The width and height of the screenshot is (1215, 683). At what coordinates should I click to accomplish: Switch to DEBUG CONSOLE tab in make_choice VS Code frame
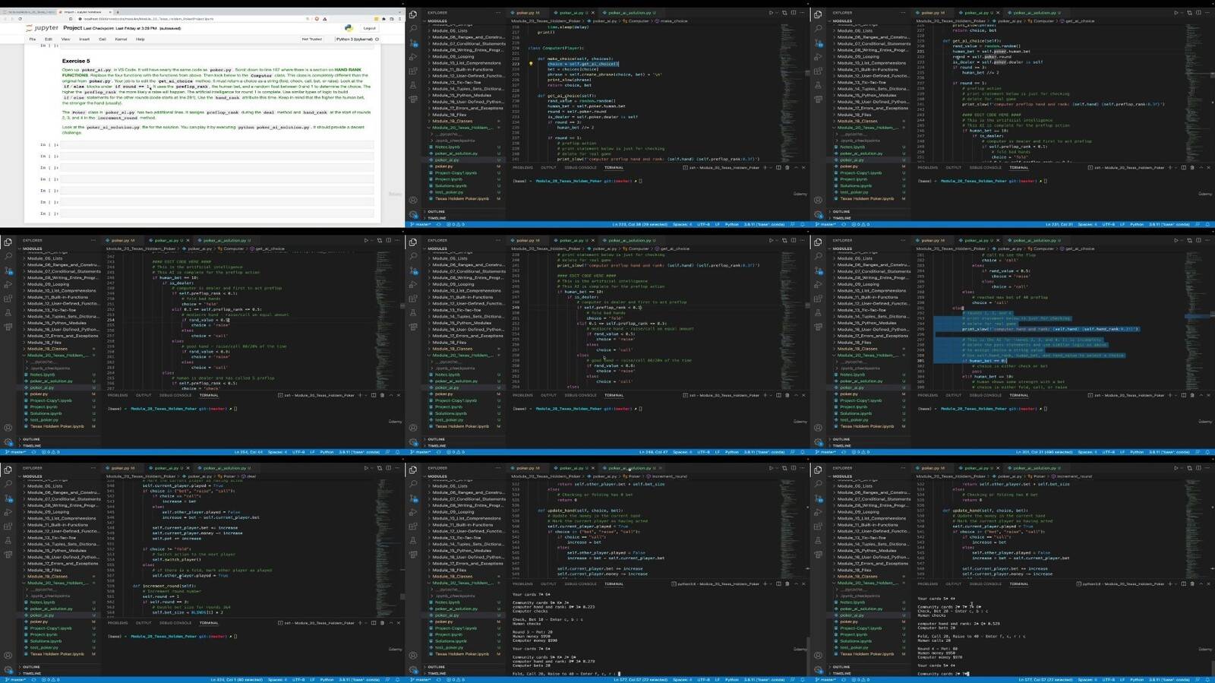[x=581, y=167]
